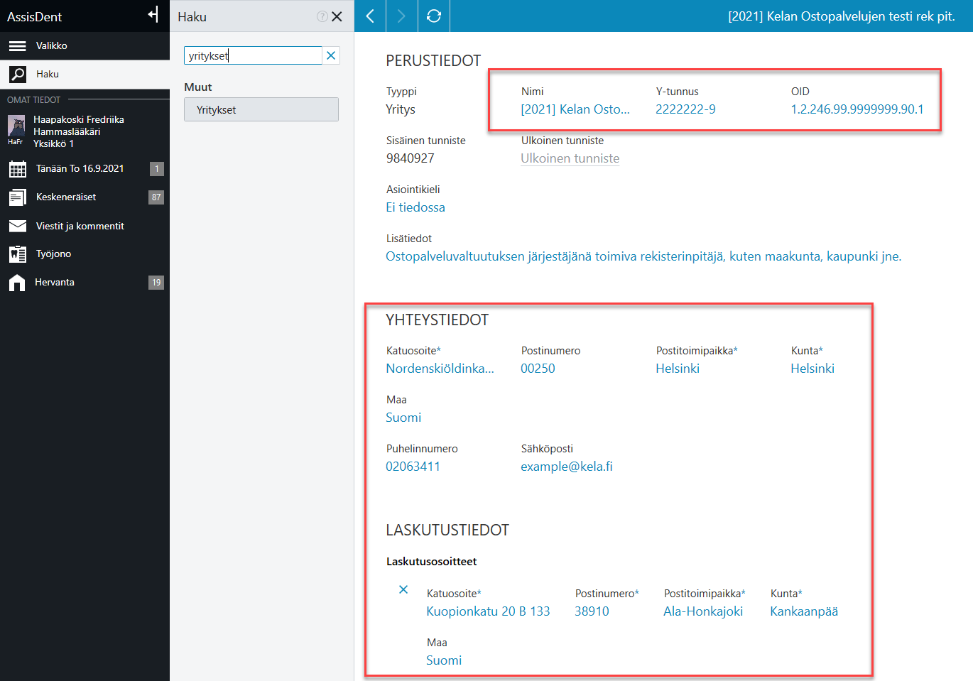973x681 pixels.
Task: Open the Haku search item in sidebar
Action: coord(85,74)
